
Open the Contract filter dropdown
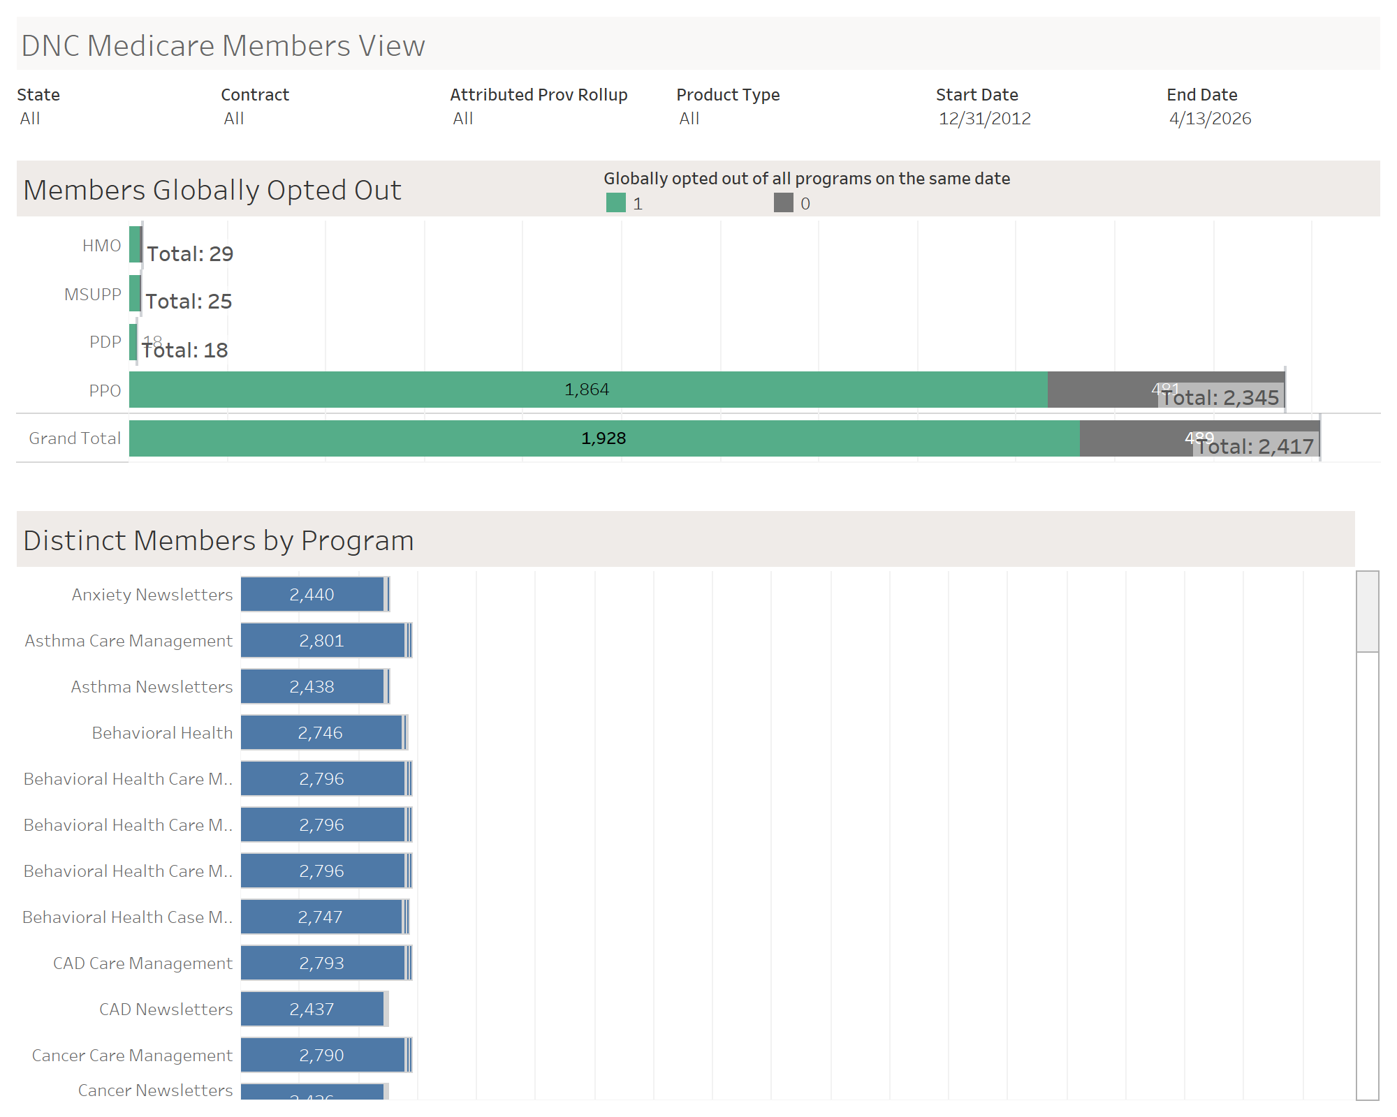point(234,119)
